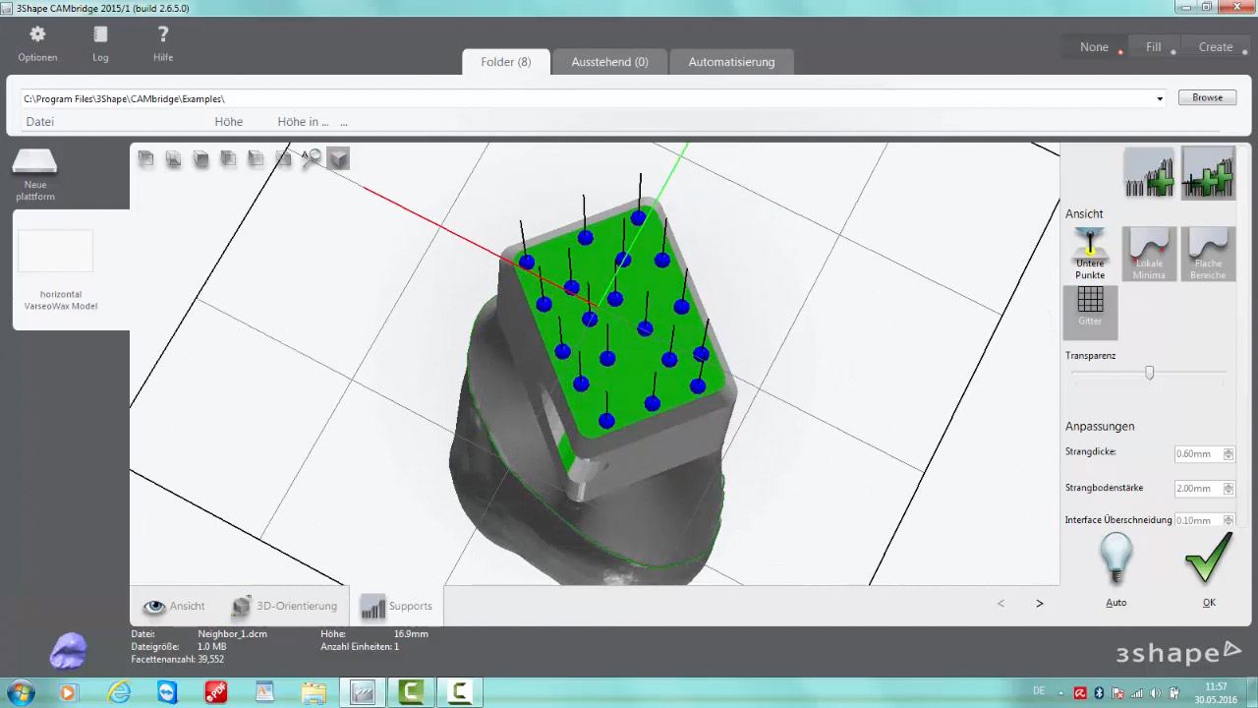This screenshot has height=708, width=1258.
Task: Toggle Flache Bereiche view
Action: (1208, 254)
